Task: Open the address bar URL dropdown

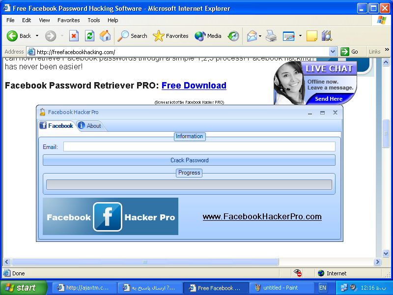Action: [333, 52]
